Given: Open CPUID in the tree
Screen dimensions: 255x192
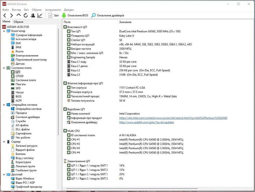Looking at the screenshot, I should point(17,76).
